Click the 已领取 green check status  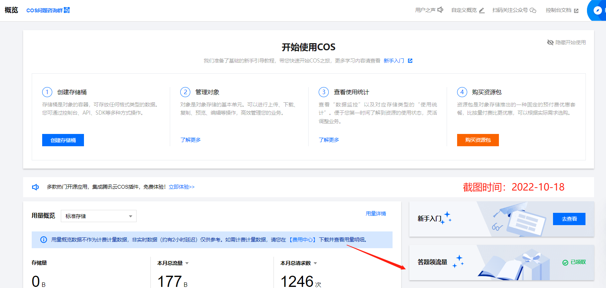[574, 262]
